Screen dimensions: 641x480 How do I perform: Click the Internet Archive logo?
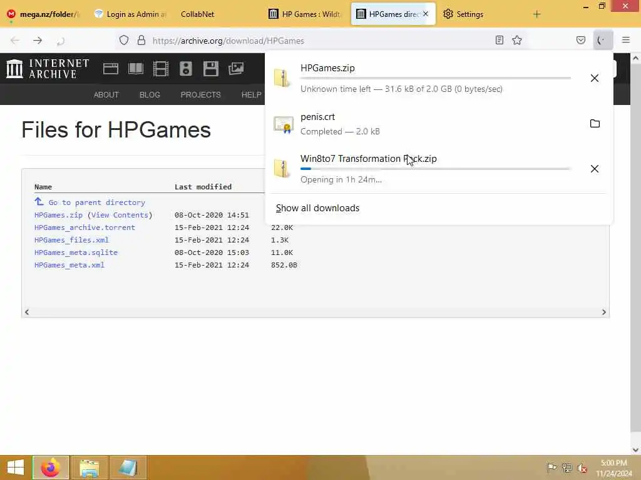[x=48, y=69]
